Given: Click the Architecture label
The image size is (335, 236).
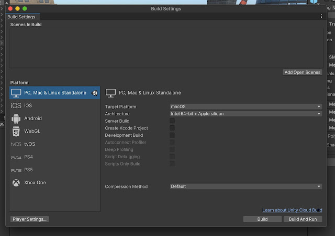Looking at the screenshot, I should tap(117, 114).
